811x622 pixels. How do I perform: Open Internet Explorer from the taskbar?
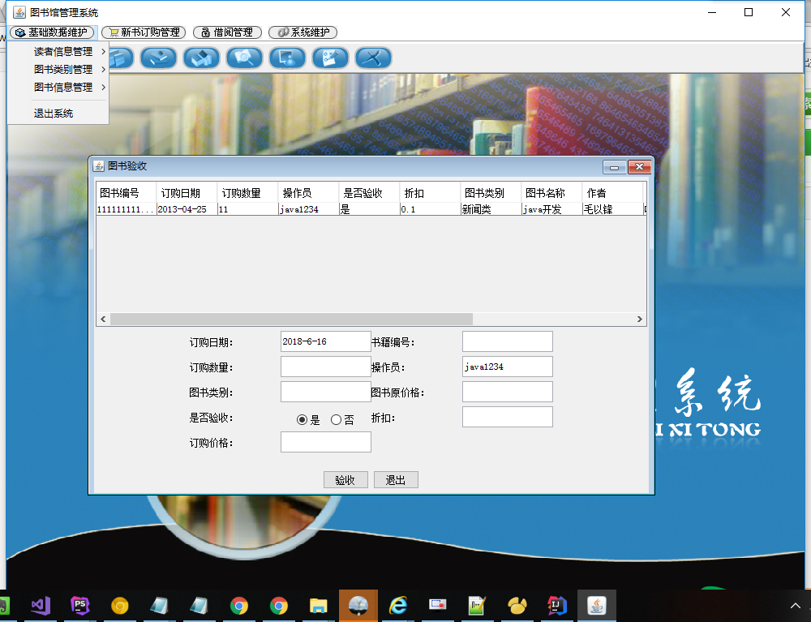(397, 605)
